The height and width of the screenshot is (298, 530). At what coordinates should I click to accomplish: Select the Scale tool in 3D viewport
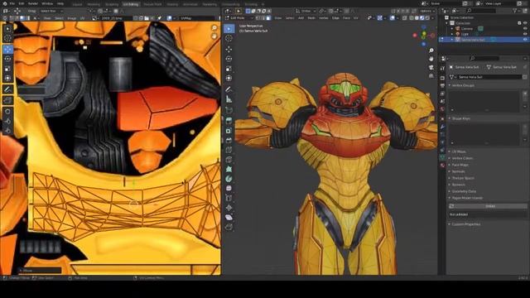click(x=229, y=69)
